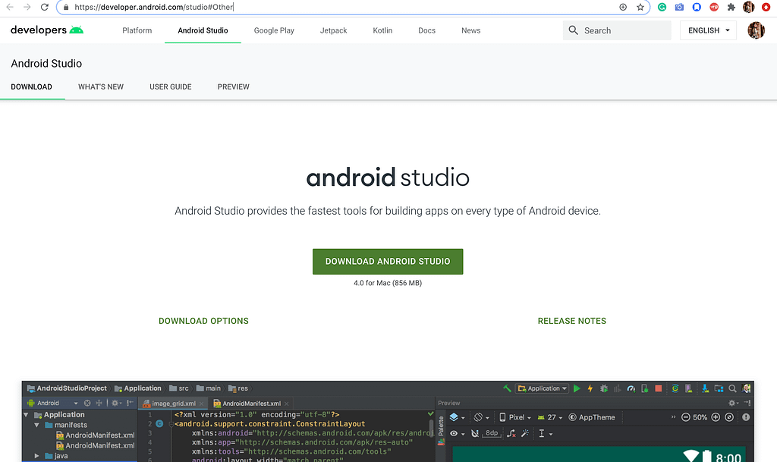The width and height of the screenshot is (777, 462).
Task: Open the Preview panel gear menu
Action: click(732, 403)
